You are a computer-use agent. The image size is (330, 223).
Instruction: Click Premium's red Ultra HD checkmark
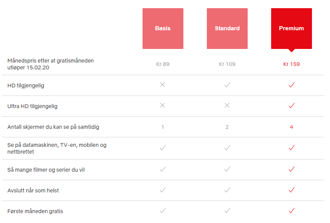coord(291,106)
